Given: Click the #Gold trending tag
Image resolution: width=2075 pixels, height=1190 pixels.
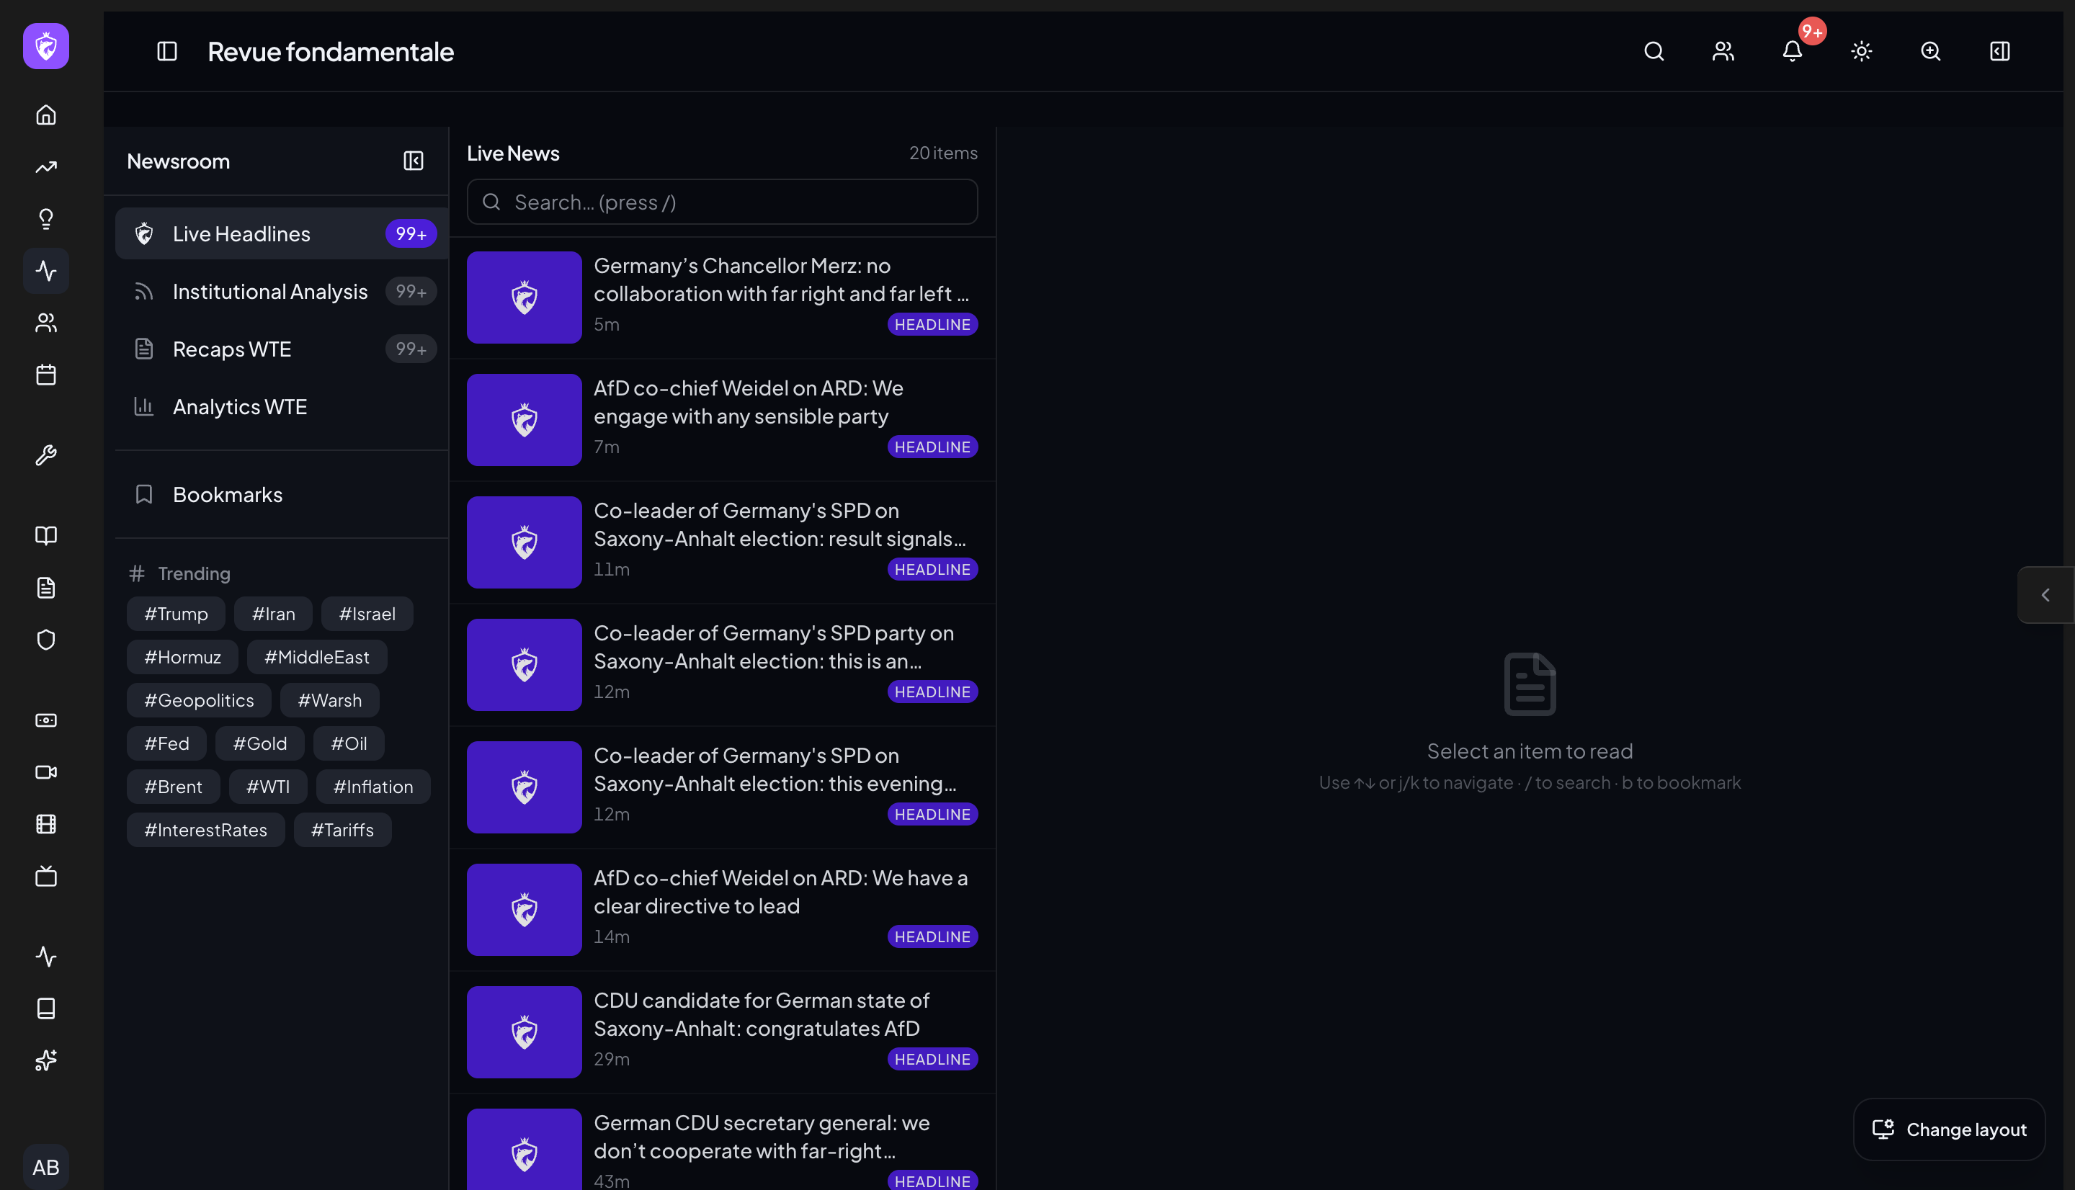Looking at the screenshot, I should pos(260,743).
